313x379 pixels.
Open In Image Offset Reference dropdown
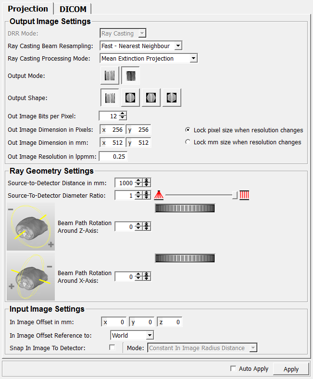[132, 335]
